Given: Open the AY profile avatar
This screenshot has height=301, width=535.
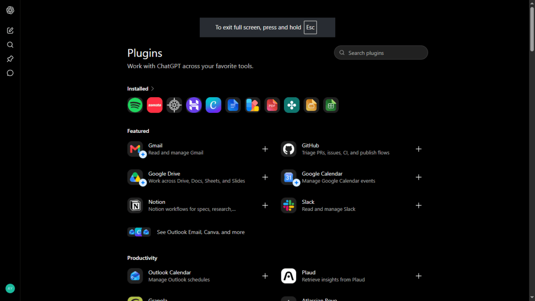Looking at the screenshot, I should click(x=10, y=289).
